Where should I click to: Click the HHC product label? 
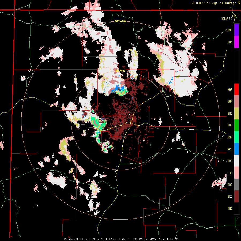pos(235,16)
